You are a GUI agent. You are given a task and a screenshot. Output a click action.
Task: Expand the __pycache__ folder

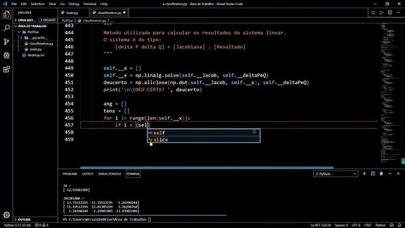[x=21, y=38]
